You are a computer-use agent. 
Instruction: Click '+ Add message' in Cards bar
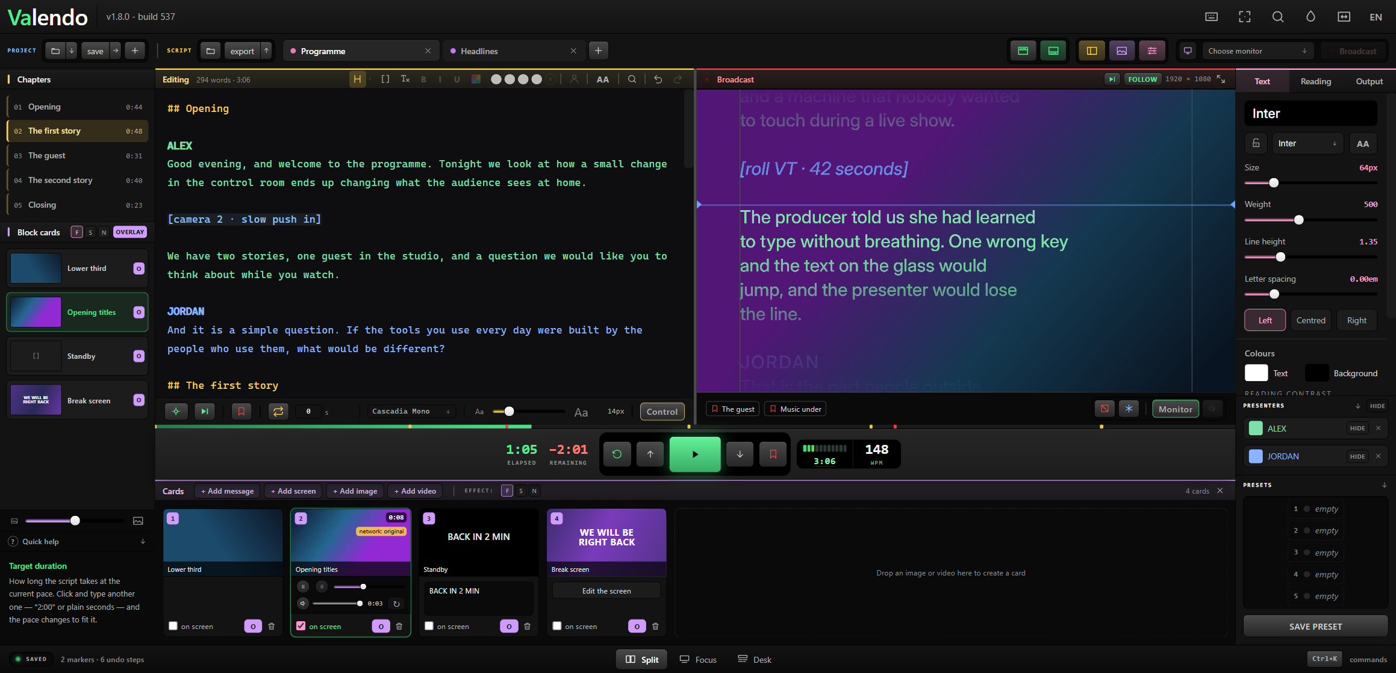coord(227,491)
